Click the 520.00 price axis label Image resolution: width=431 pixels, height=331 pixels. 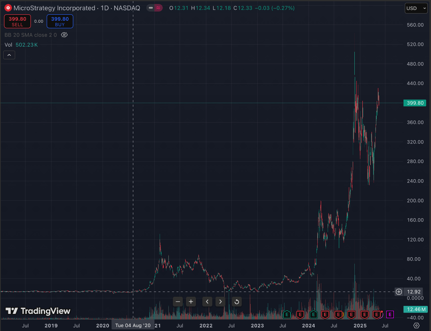click(x=415, y=44)
